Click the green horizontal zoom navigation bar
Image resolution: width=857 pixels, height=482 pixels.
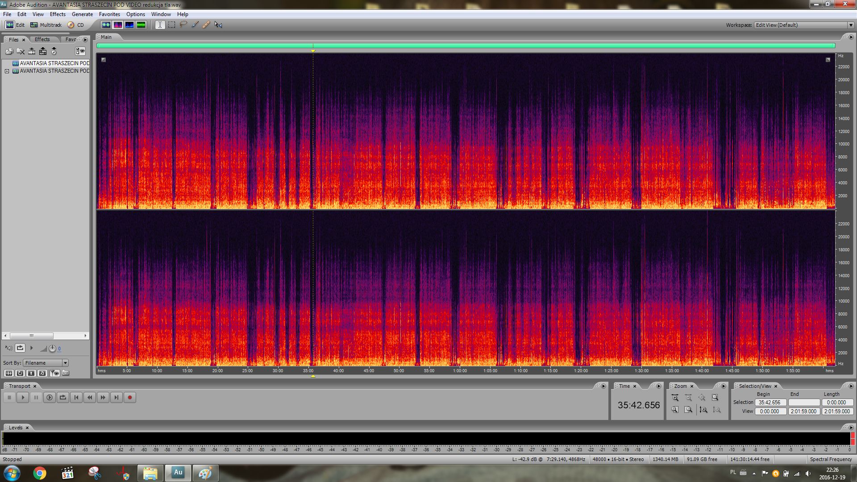pos(466,46)
